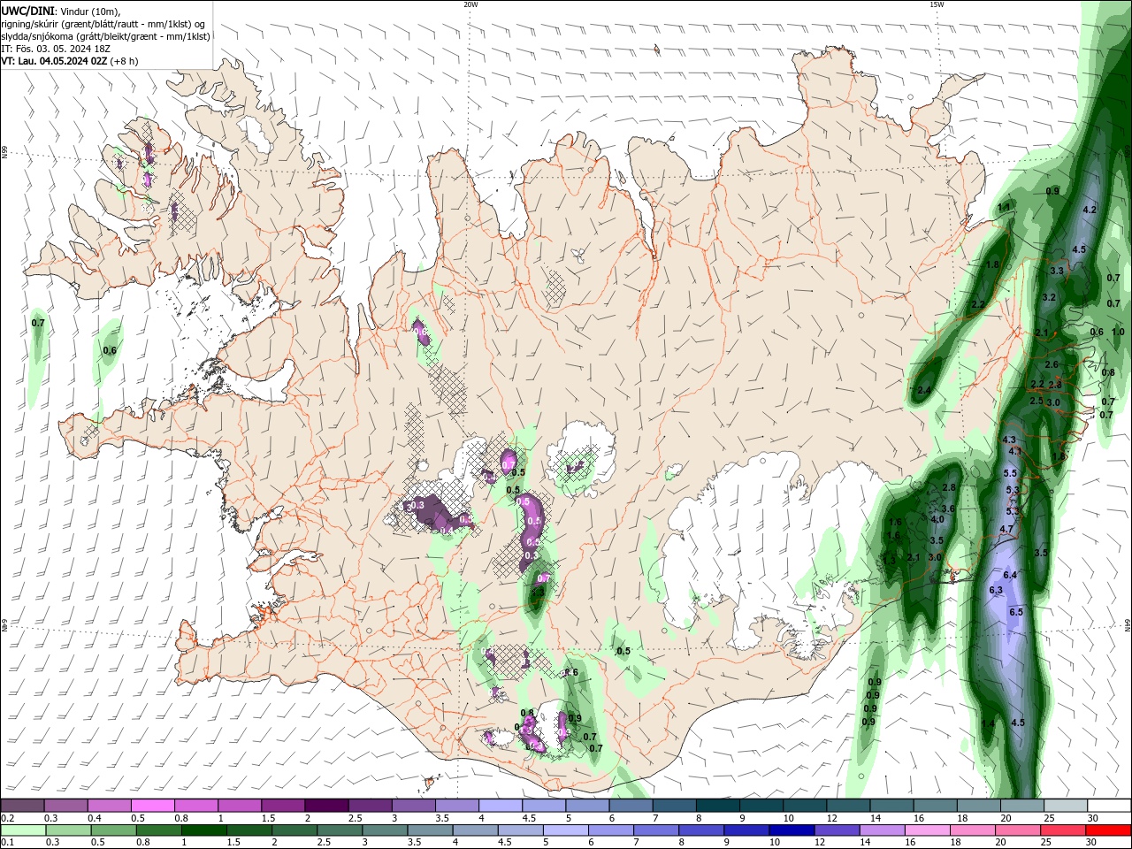The image size is (1132, 849).
Task: Click the lower-row blue swatch between 8 and 9
Action: pyautogui.click(x=701, y=830)
